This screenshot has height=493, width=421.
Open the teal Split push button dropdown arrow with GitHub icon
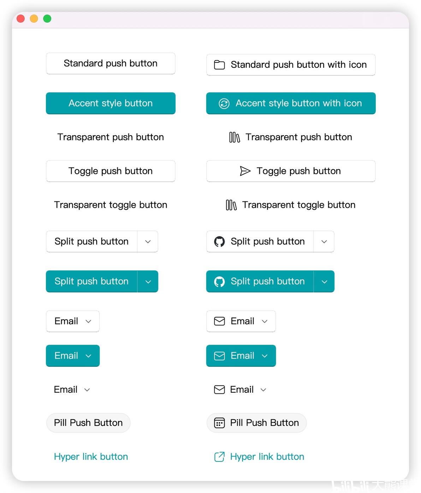(x=324, y=282)
